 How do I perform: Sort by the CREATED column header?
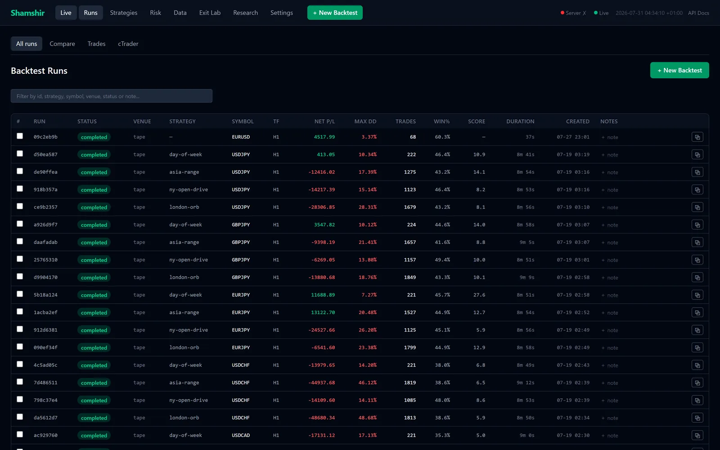[x=578, y=121]
